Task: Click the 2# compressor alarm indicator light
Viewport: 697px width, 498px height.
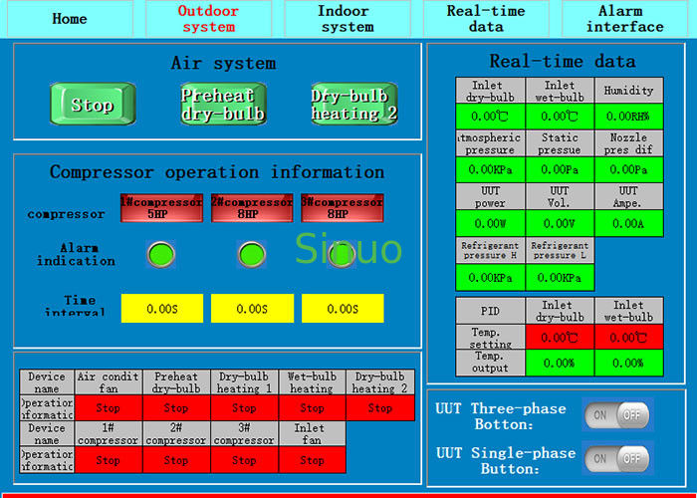Action: pyautogui.click(x=252, y=255)
